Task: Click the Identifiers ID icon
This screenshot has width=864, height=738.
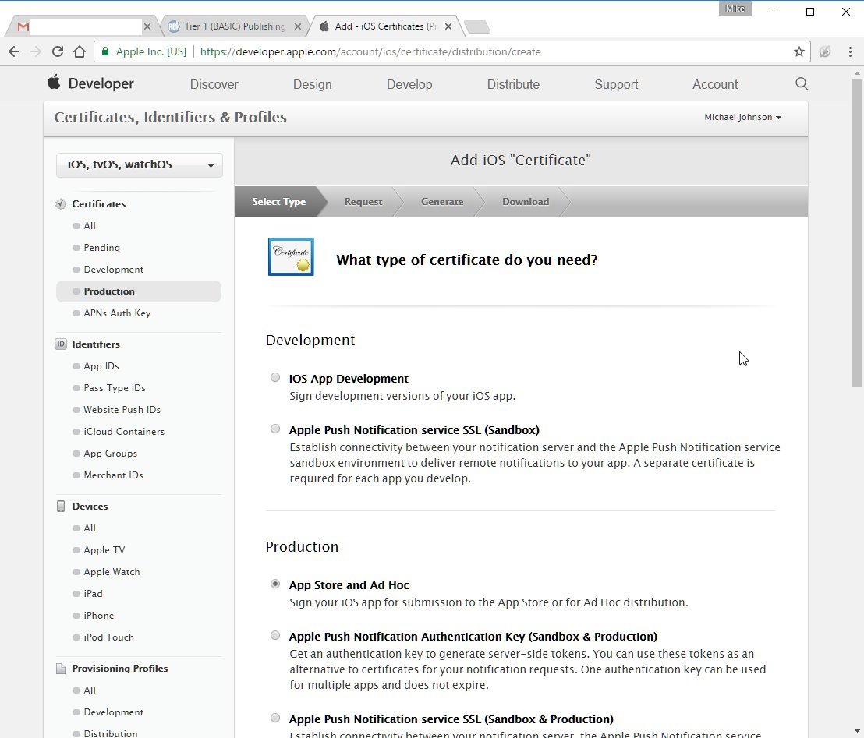Action: pyautogui.click(x=61, y=344)
